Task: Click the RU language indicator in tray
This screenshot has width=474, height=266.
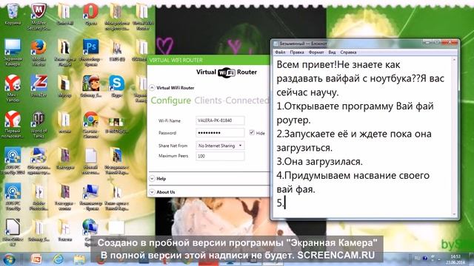Action: 417,258
